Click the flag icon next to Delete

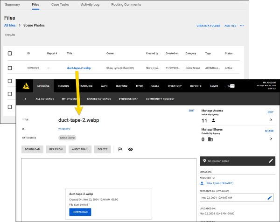click(119, 149)
